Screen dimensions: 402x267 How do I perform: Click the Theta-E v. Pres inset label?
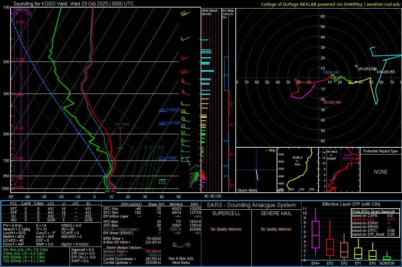pyautogui.click(x=297, y=161)
